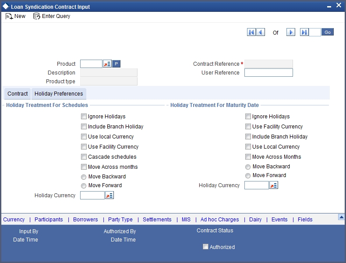Click Maturity Date Holiday Currency input field
This screenshot has height=263, width=346.
pos(256,185)
